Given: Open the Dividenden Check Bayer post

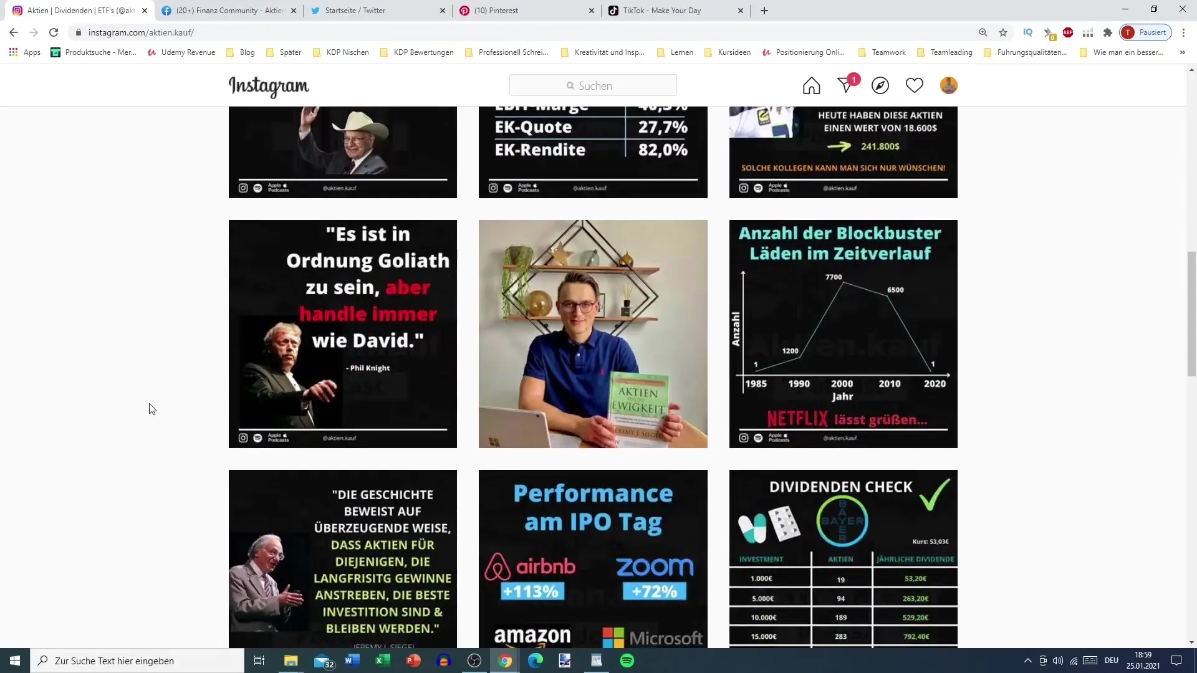Looking at the screenshot, I should pyautogui.click(x=844, y=559).
